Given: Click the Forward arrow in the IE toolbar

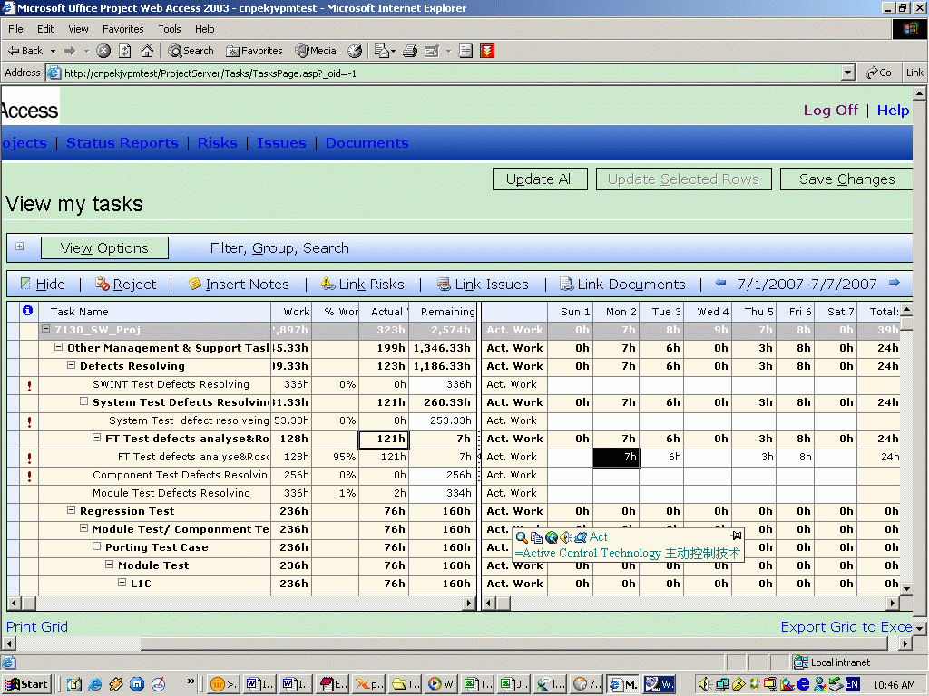Looking at the screenshot, I should [70, 51].
